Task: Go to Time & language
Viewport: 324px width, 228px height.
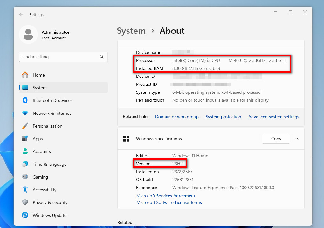Action: click(63, 164)
